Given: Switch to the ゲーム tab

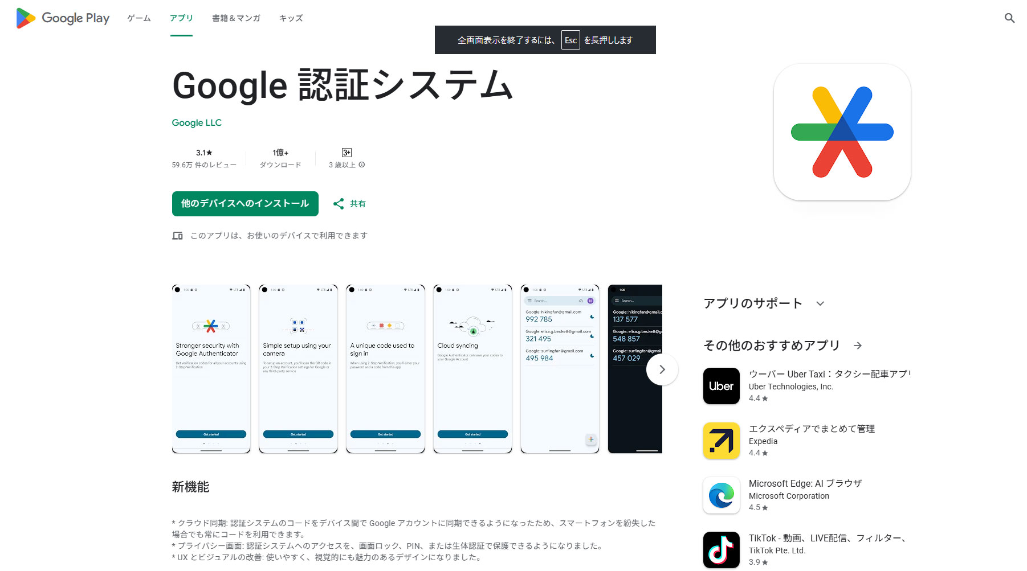Looking at the screenshot, I should (x=139, y=18).
